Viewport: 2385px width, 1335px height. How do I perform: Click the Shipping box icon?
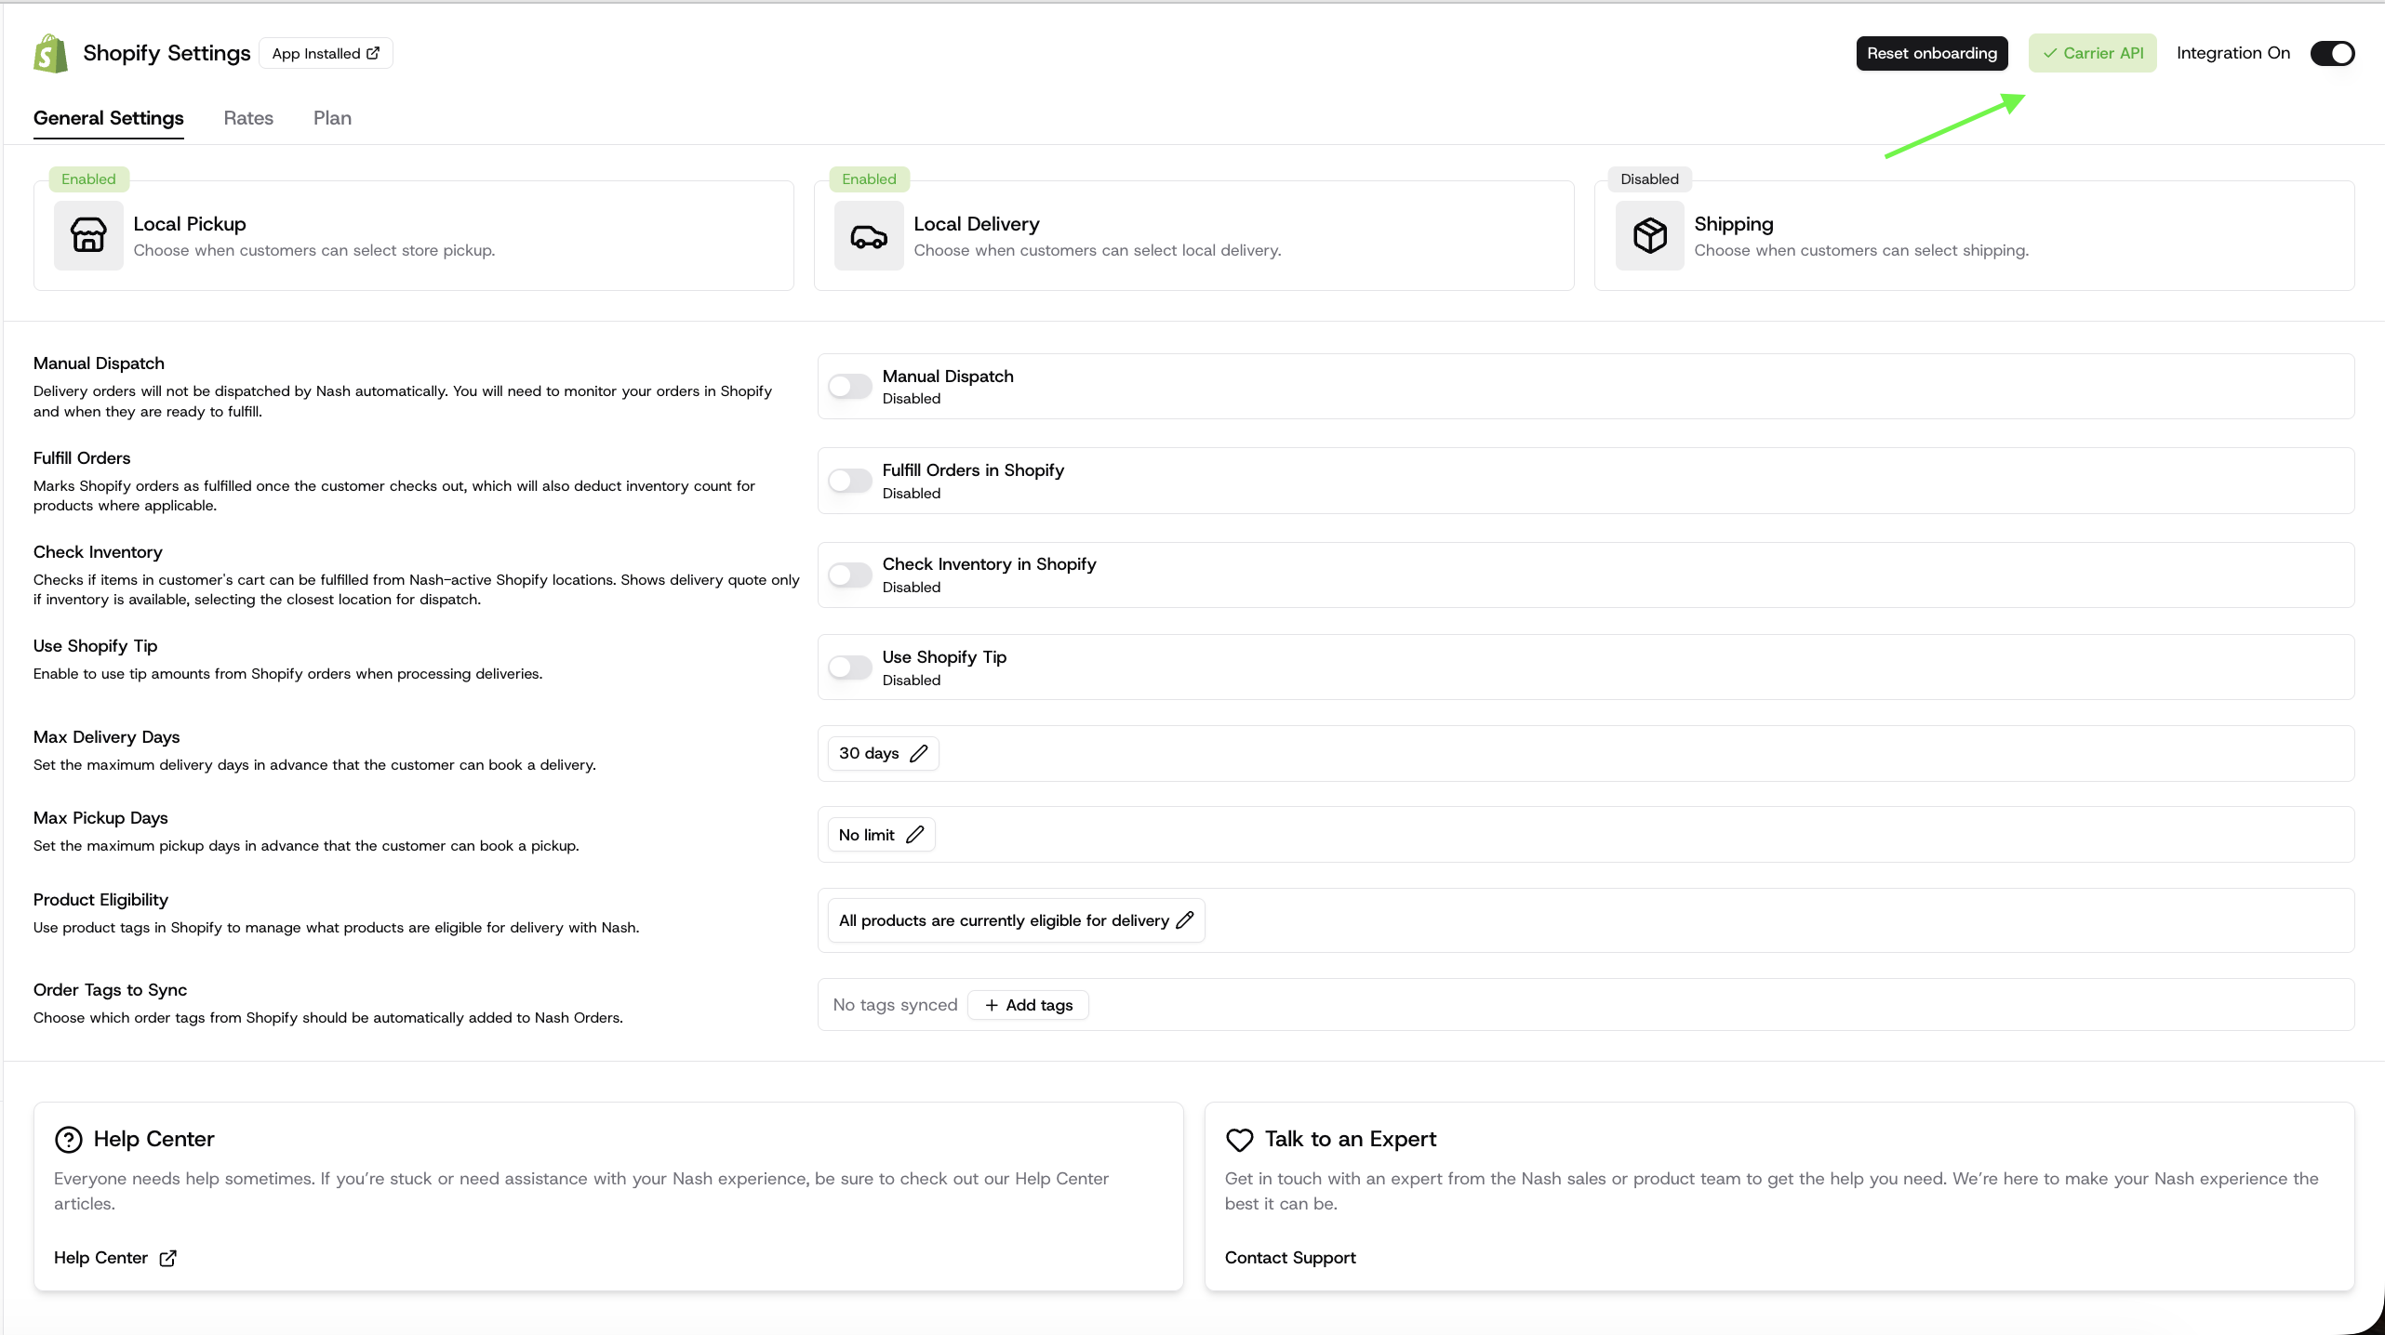(x=1649, y=236)
